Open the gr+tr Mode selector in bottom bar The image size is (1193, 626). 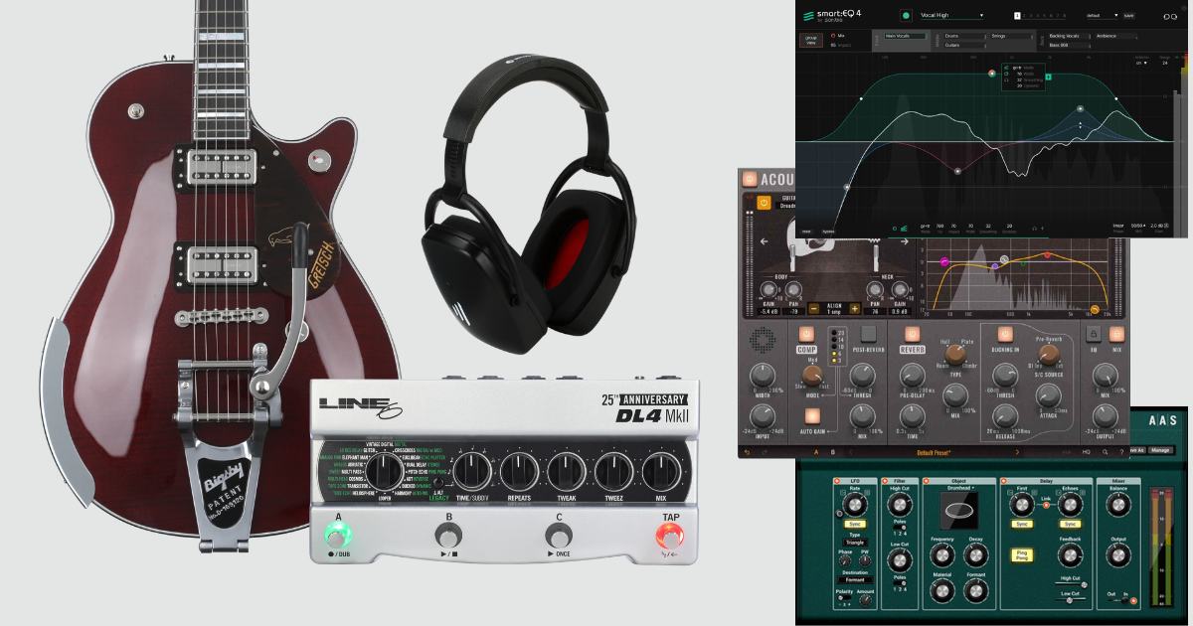click(x=926, y=227)
